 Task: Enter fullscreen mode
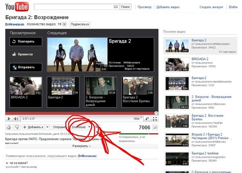point(154,119)
